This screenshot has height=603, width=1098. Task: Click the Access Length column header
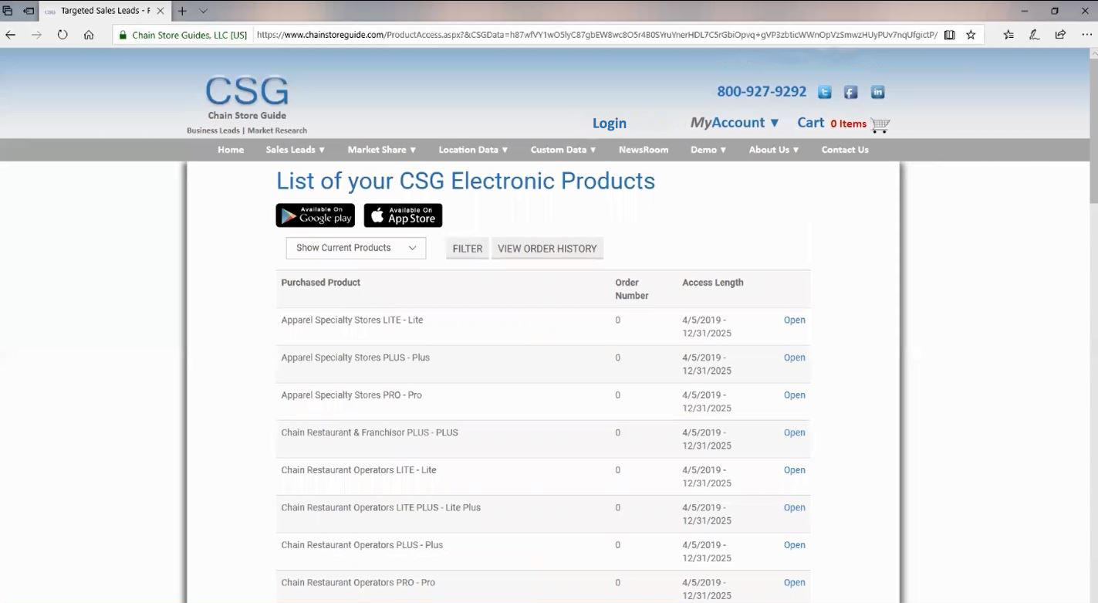713,283
